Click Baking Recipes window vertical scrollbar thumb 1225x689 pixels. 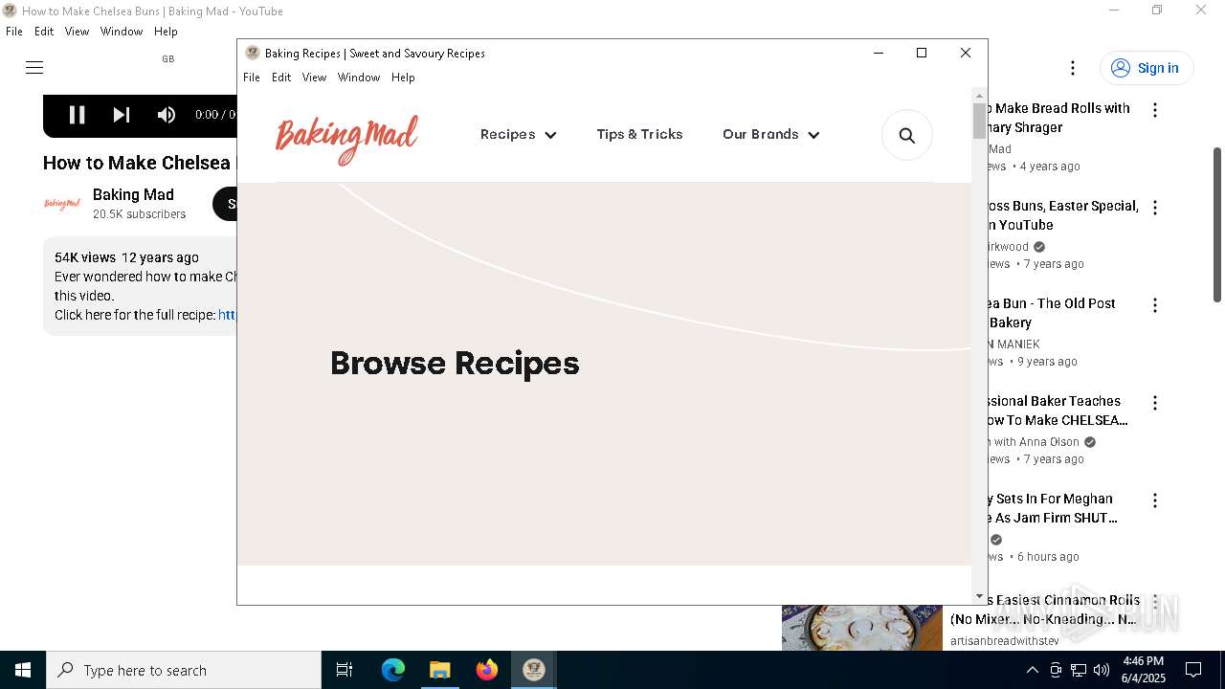979,121
